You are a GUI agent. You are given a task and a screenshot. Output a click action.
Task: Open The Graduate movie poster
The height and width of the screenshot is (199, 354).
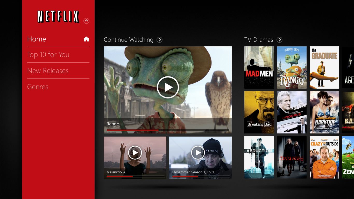pyautogui.click(x=324, y=67)
